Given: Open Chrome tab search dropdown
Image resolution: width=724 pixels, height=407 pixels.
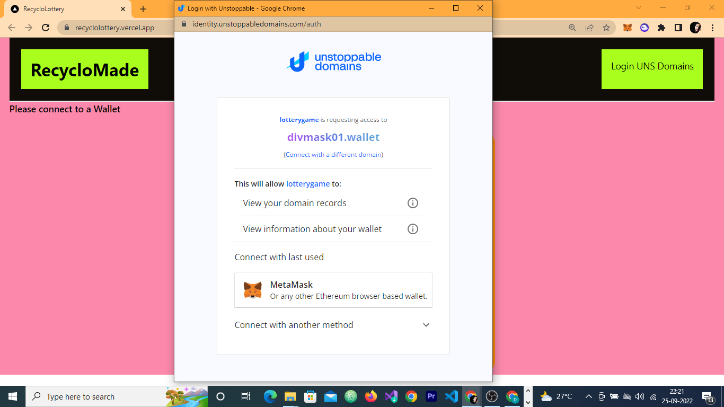Looking at the screenshot, I should point(639,8).
